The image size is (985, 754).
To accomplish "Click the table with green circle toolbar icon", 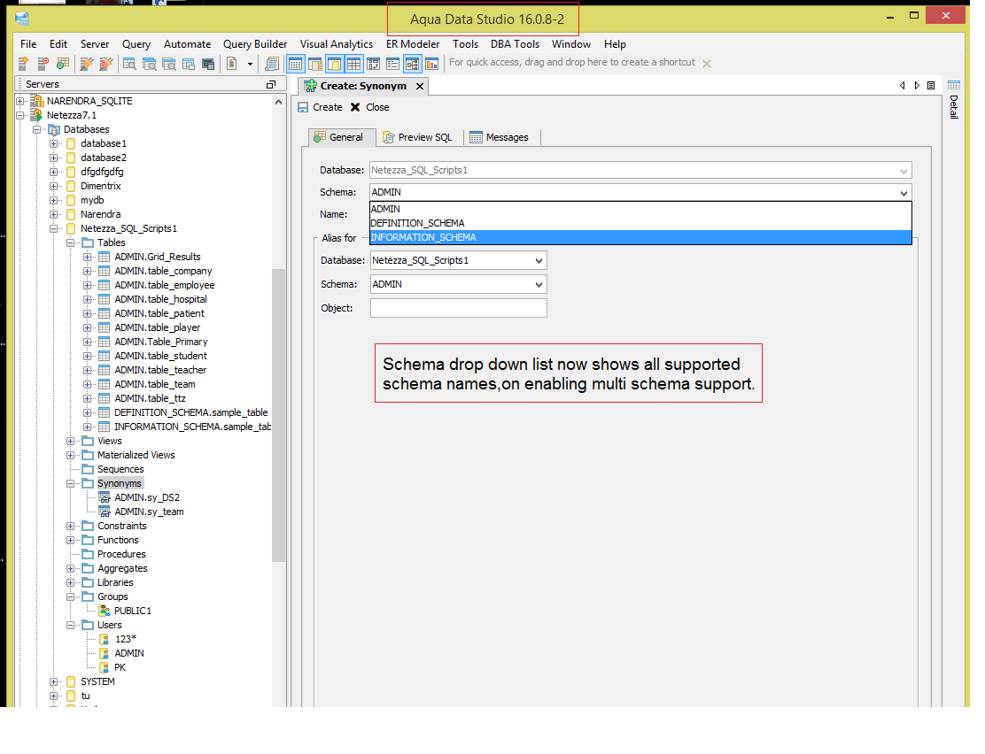I will [62, 64].
